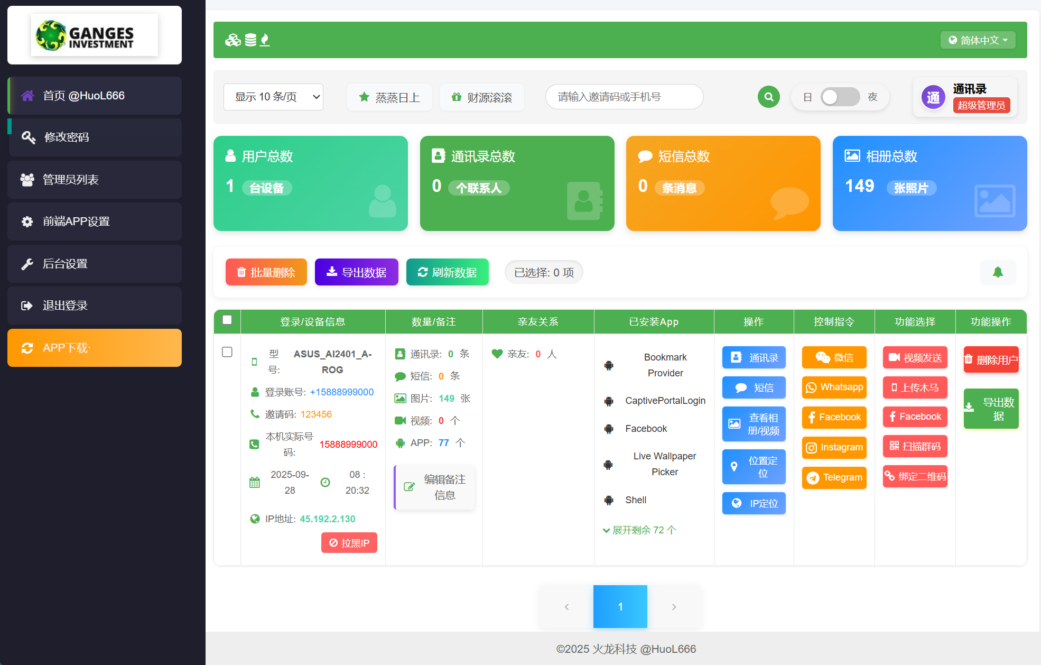Check the select-all checkbox in table header
1041x665 pixels.
coord(227,320)
